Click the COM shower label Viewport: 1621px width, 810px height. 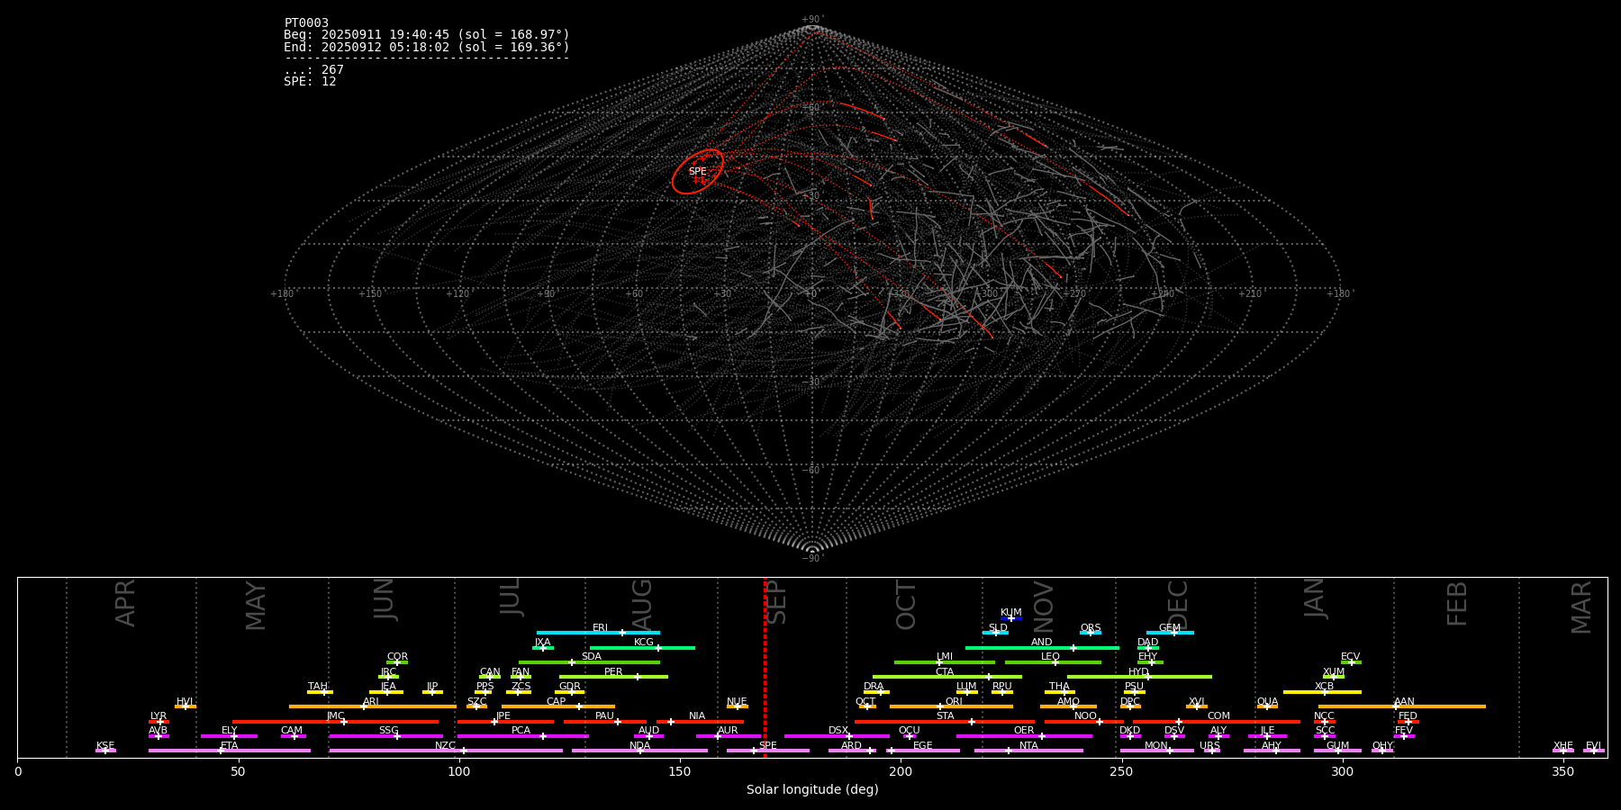tap(1218, 715)
